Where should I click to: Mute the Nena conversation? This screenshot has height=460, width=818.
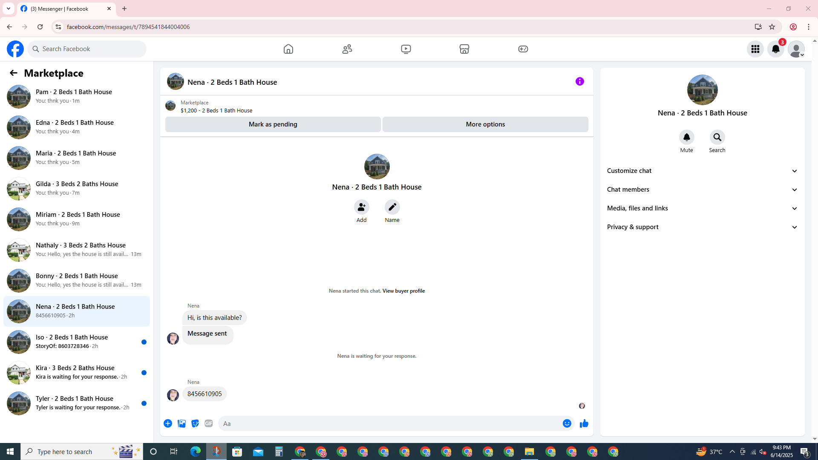point(687,138)
